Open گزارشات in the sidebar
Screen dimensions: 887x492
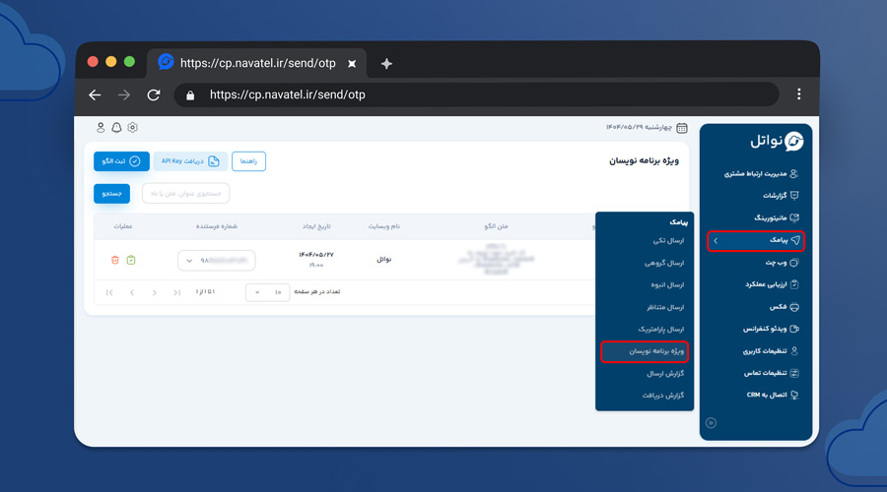click(780, 196)
